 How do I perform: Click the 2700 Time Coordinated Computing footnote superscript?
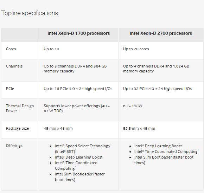click(x=198, y=150)
